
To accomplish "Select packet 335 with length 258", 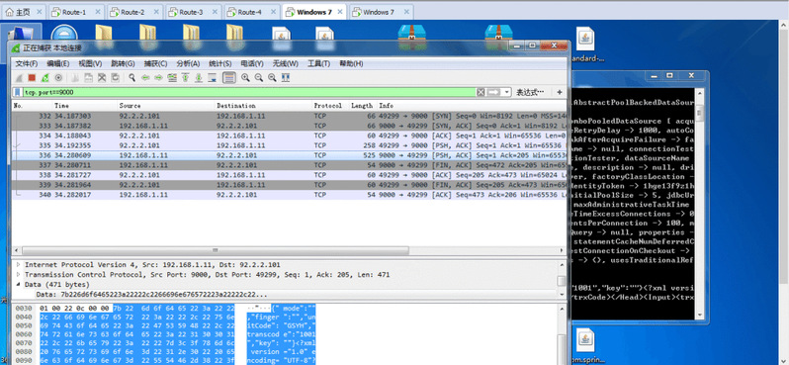I will [x=290, y=145].
